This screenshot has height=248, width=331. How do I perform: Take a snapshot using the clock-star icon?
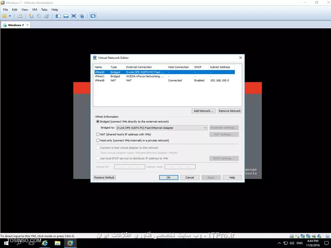tap(31, 16)
